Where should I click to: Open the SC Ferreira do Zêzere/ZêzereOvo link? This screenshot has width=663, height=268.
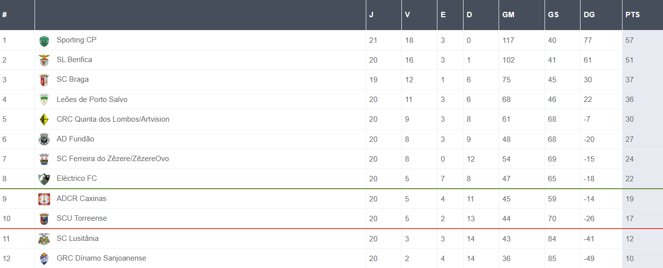(113, 159)
